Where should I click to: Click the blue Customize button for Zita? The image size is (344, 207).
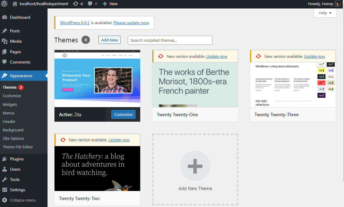click(123, 114)
